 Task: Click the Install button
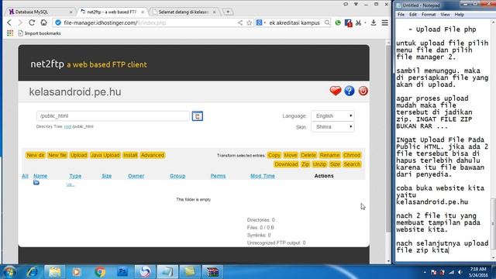(130, 155)
